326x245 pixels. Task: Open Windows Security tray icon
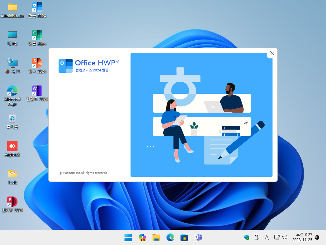pyautogui.click(x=246, y=237)
